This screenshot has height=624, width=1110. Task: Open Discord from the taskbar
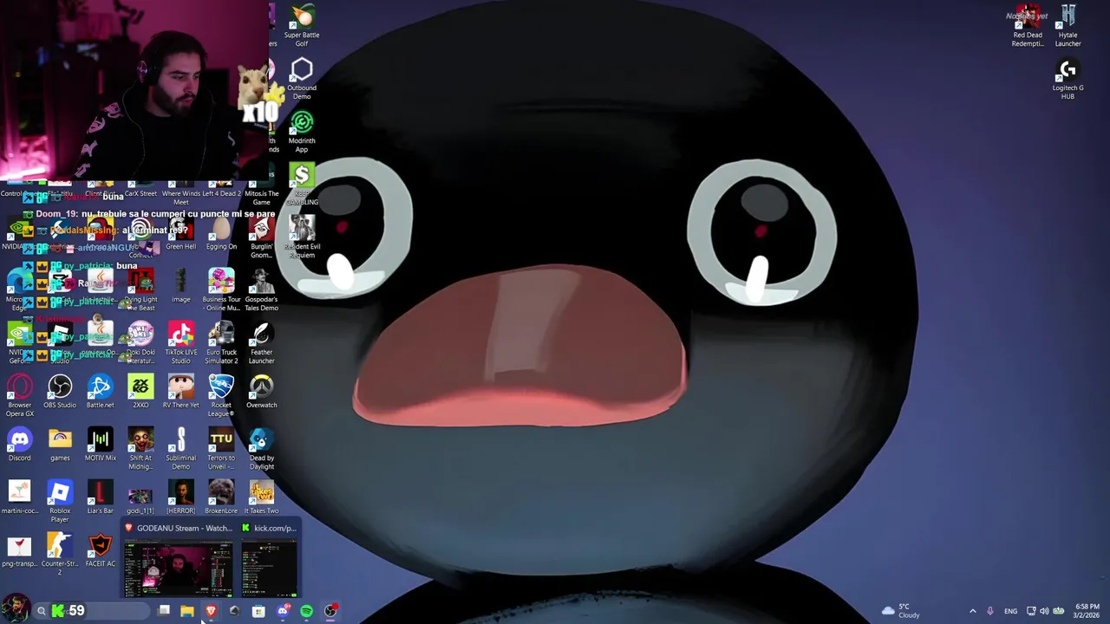click(283, 611)
